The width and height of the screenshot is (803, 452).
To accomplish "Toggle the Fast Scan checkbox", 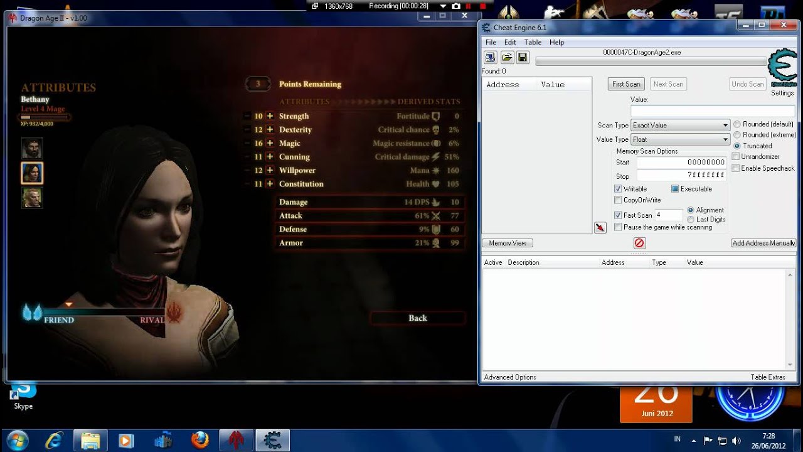I will point(619,215).
